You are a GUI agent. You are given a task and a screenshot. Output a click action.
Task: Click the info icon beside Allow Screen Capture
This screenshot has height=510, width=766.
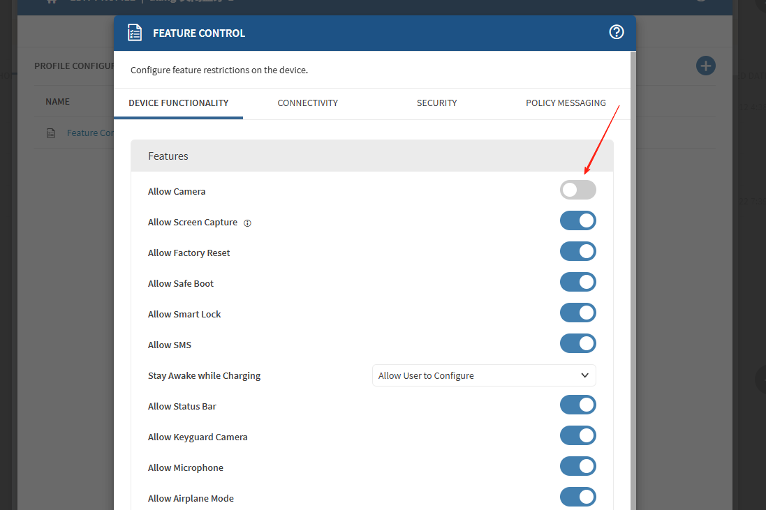pyautogui.click(x=247, y=223)
